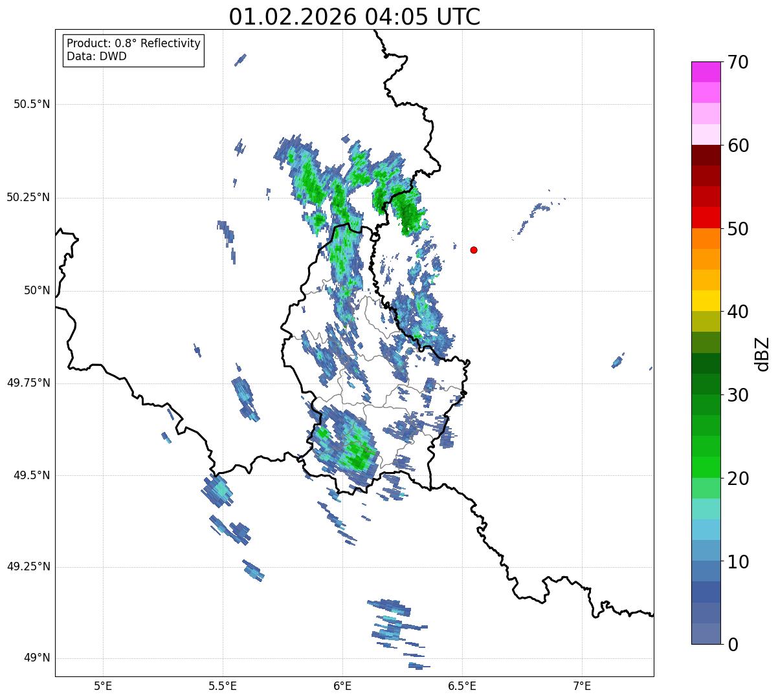Click the yellow colorbar swatch just above 40
This screenshot has height=699, width=778.
click(x=706, y=301)
